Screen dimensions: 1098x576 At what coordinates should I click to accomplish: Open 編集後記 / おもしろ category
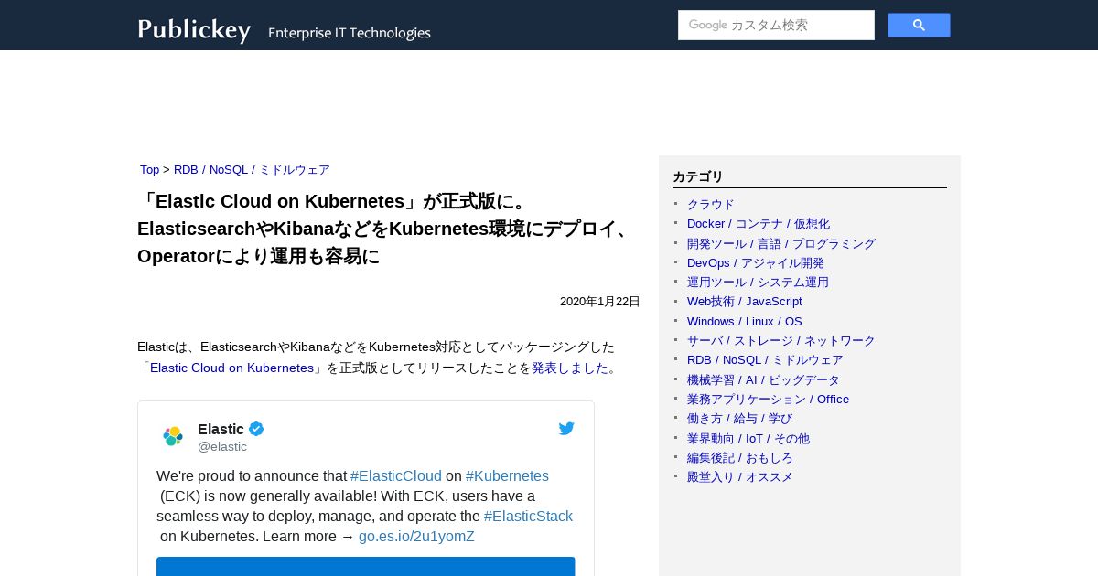pos(740,458)
